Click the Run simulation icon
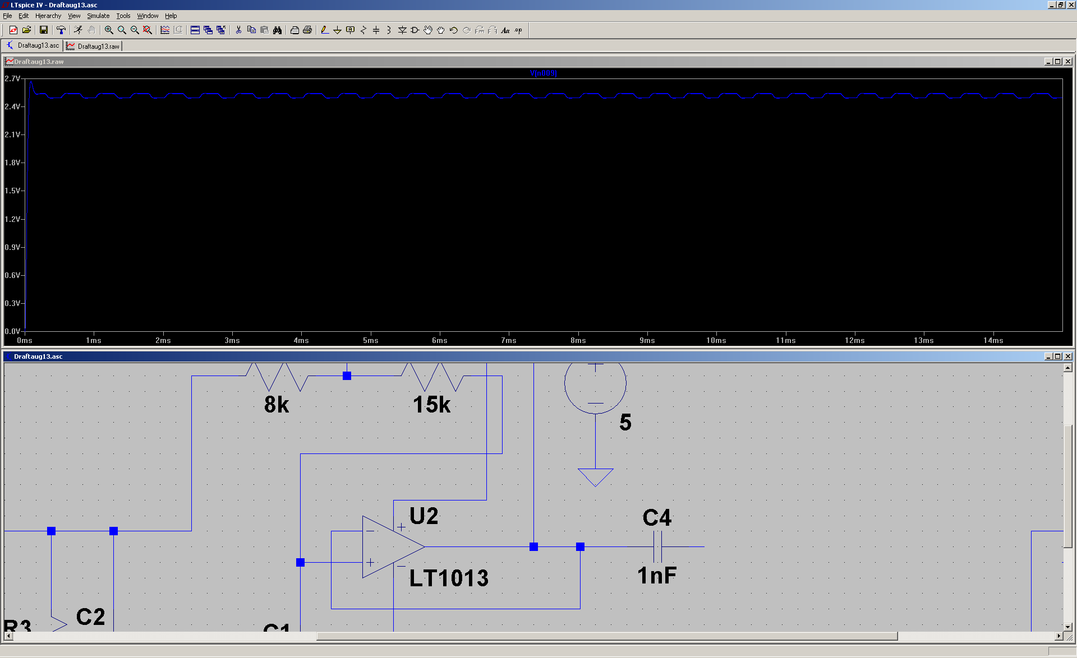Screen dimensions: 1077x658 point(78,30)
